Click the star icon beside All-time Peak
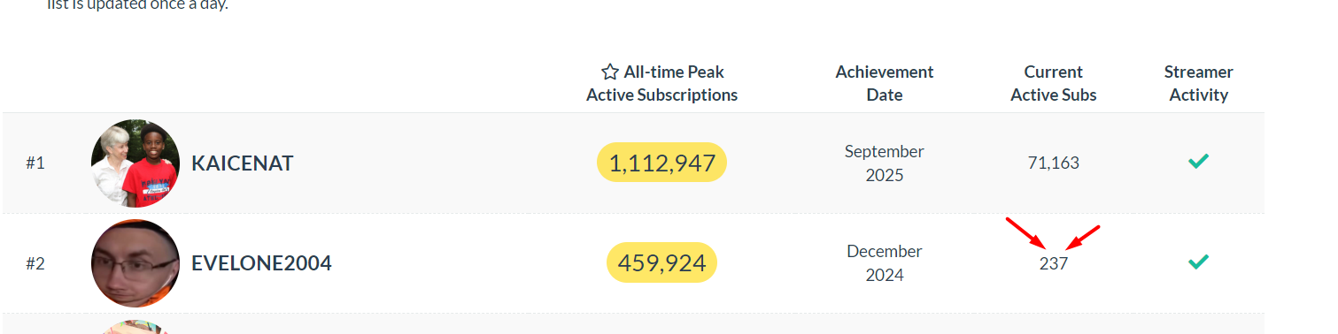1338x334 pixels. point(610,72)
